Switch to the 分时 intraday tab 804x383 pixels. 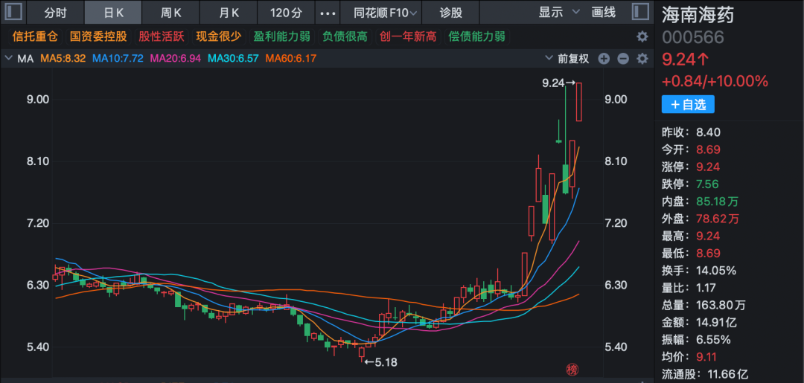point(55,13)
